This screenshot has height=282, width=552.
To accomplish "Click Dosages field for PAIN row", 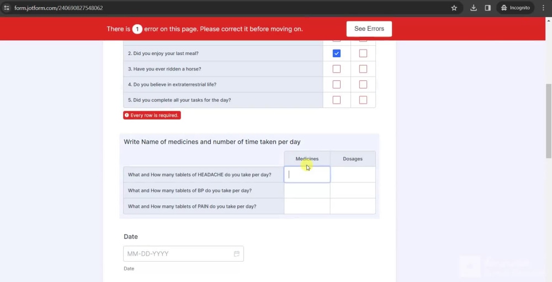I will point(353,206).
